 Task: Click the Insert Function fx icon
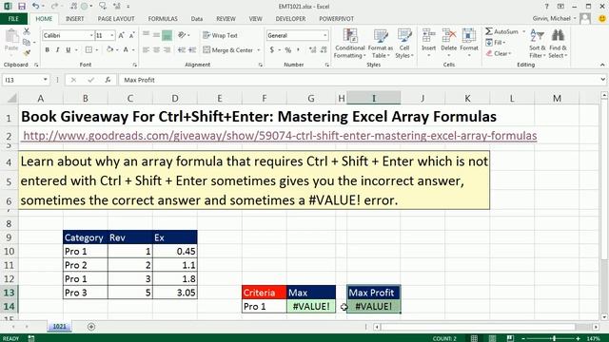(x=108, y=80)
